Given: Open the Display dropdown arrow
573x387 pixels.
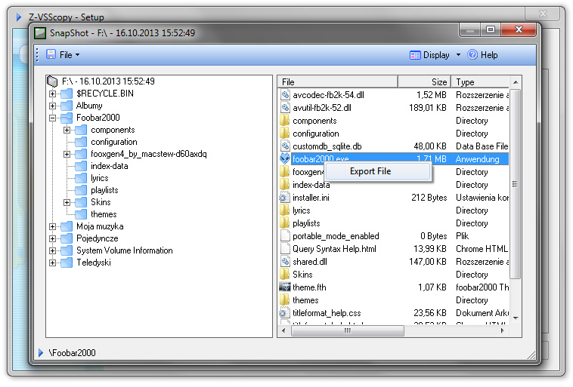Looking at the screenshot, I should click(458, 55).
